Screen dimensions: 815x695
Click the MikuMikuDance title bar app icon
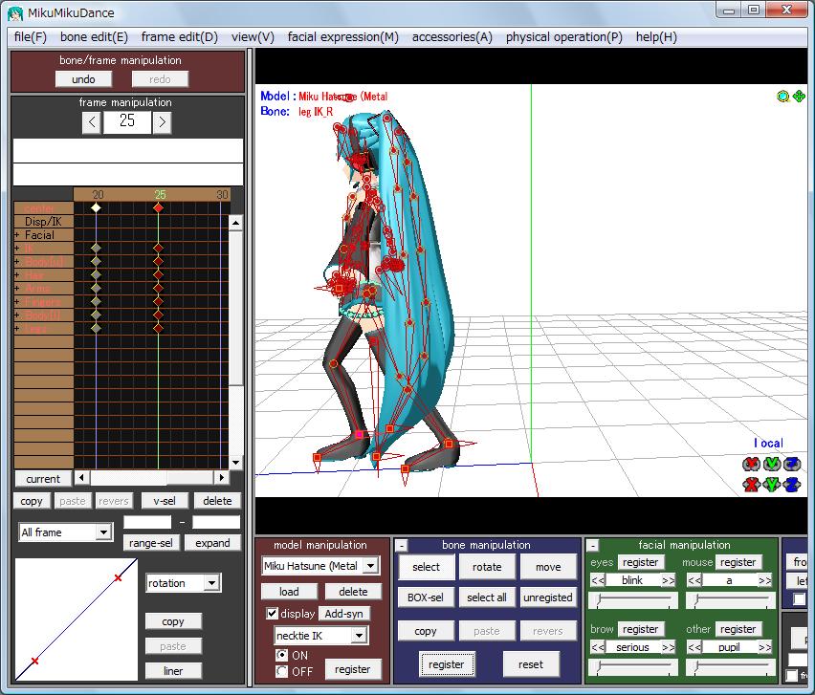click(14, 12)
